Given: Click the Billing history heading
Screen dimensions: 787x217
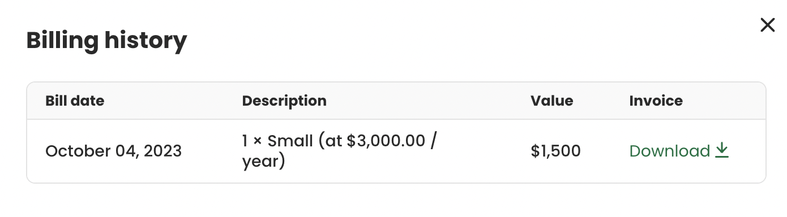Looking at the screenshot, I should 106,41.
